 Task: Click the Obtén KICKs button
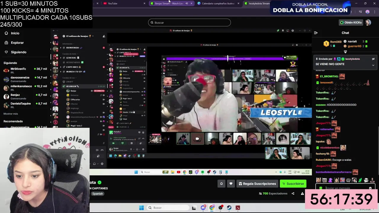pyautogui.click(x=351, y=22)
